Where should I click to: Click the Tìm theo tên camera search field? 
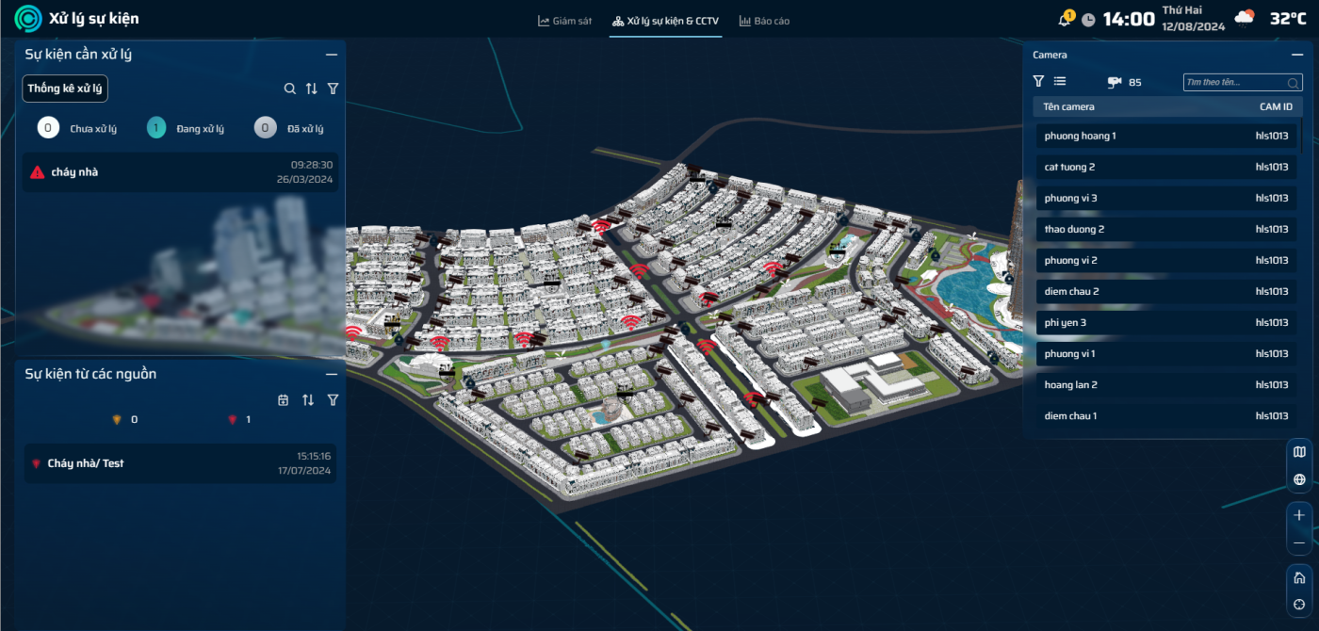(x=1234, y=83)
